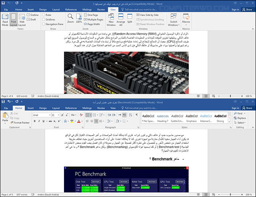Select Multiple Pages zoom option
The image size is (256, 197).
94,20
